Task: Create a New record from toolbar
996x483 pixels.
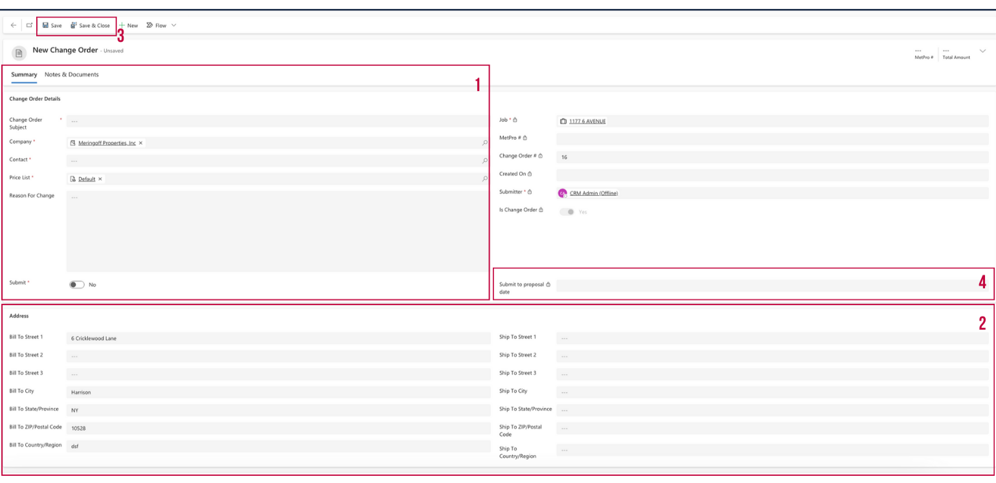Action: 128,25
